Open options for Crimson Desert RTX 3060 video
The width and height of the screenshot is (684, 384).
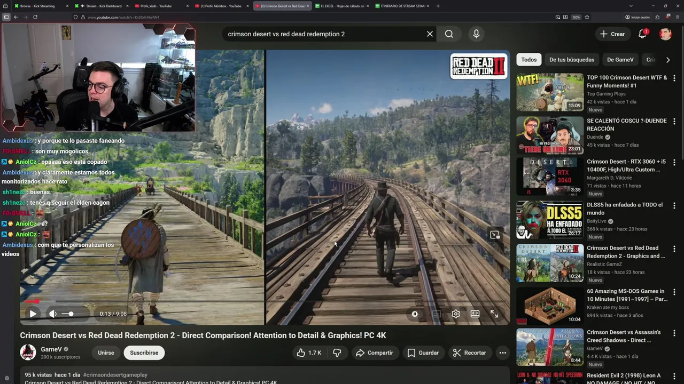point(674,162)
